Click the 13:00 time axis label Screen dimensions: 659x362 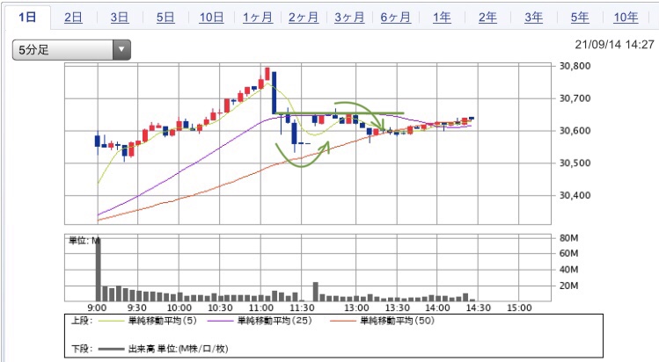click(356, 308)
